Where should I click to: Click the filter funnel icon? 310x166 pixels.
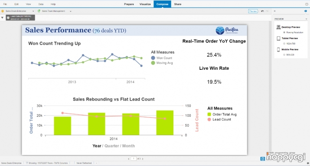point(2,18)
